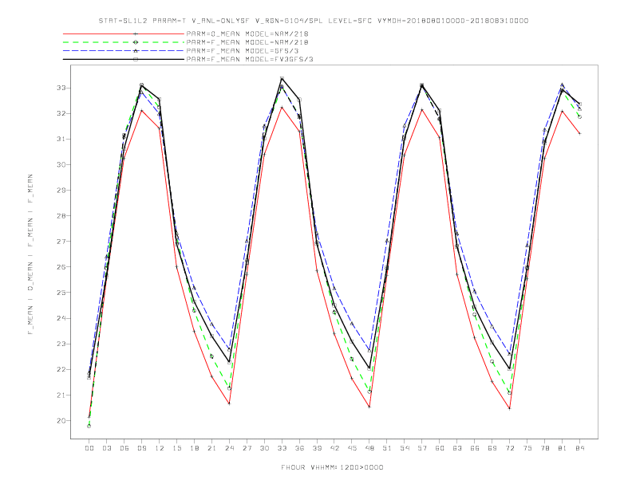Click x-axis forecast hour 57
The width and height of the screenshot is (632, 488).
[x=422, y=448]
